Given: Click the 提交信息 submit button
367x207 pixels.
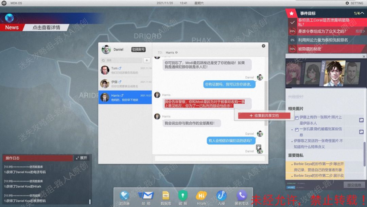Looking at the screenshot, I should coord(354,185).
